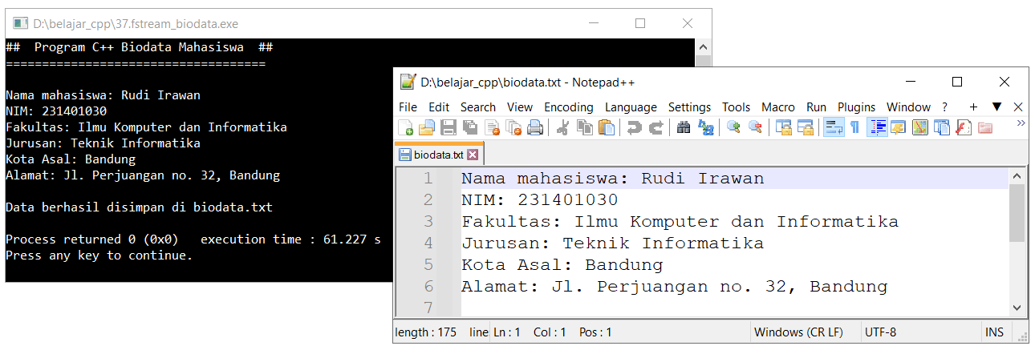1035x350 pixels.
Task: Click the vertical scrollbar thumb in editor
Action: click(x=1017, y=213)
